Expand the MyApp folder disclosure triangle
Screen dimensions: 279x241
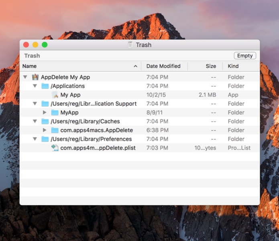(45, 112)
